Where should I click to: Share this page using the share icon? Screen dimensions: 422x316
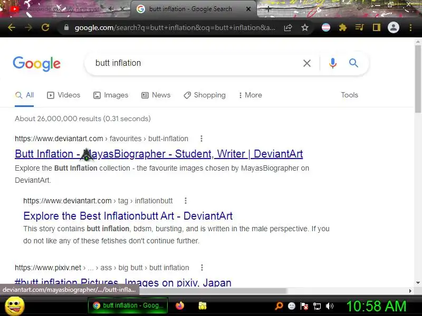(x=288, y=27)
